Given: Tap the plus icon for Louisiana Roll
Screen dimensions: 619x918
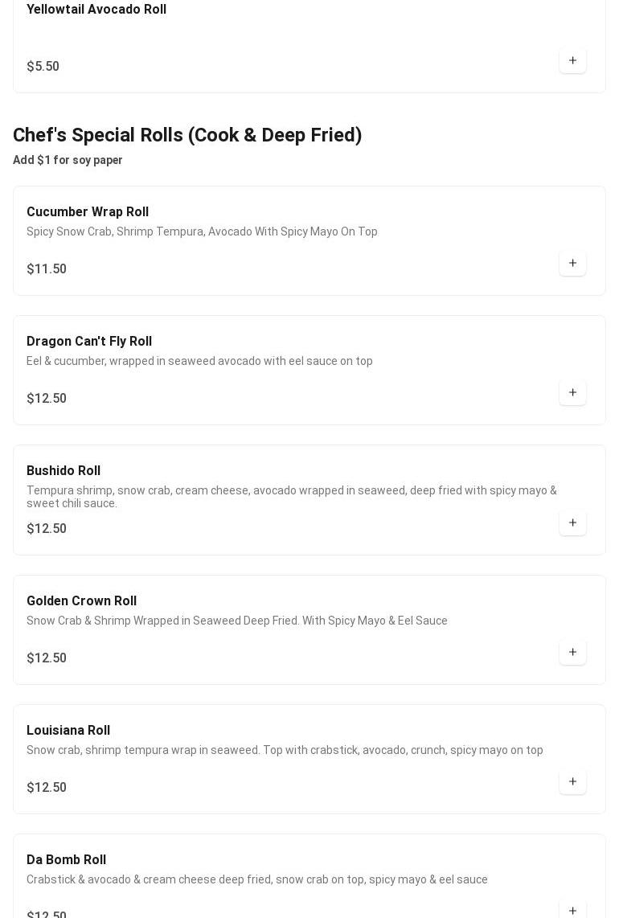Looking at the screenshot, I should click(572, 781).
